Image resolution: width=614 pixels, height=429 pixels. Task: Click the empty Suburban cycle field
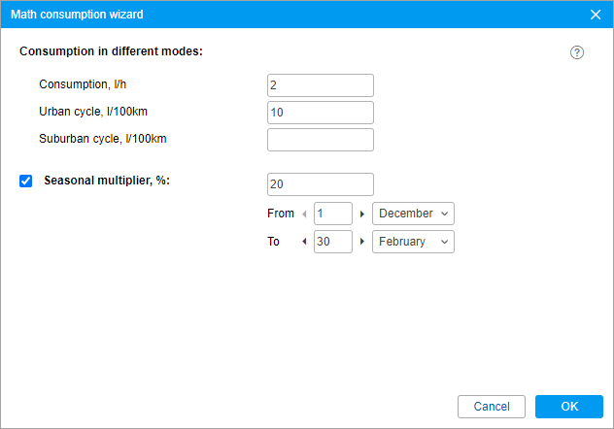click(x=321, y=140)
